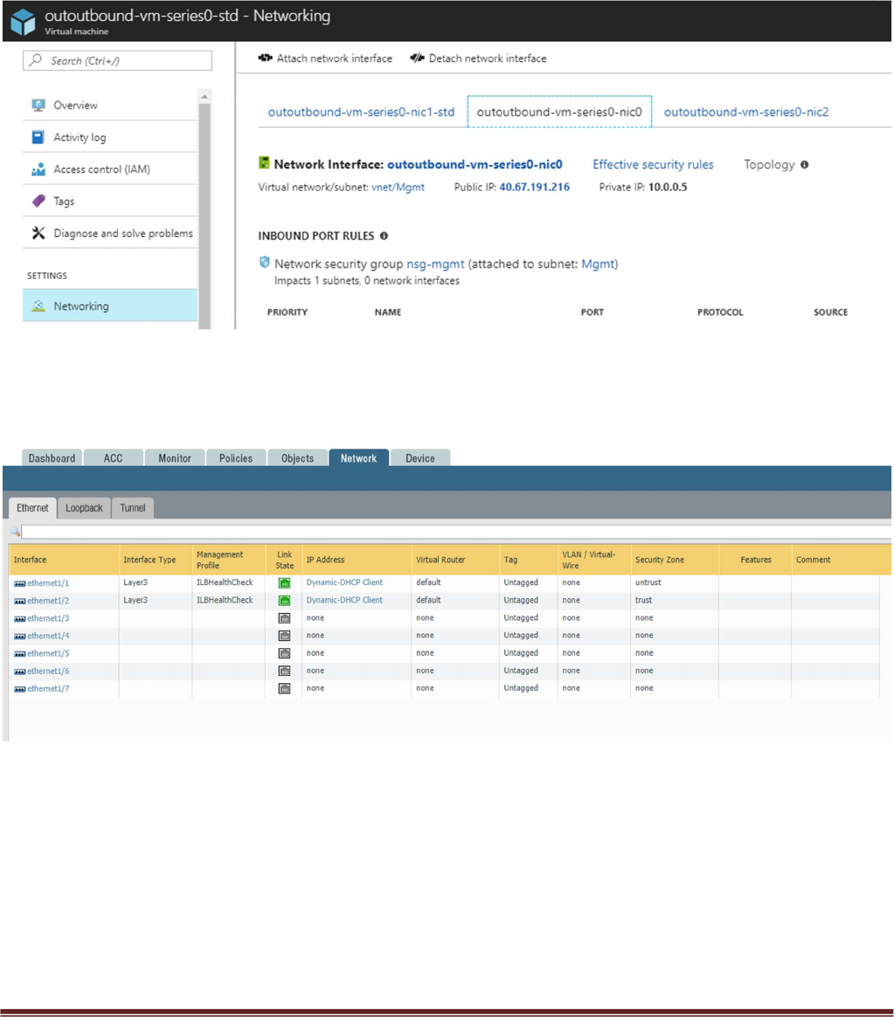
Task: Click the green link state icon for ethernet1/1
Action: coord(284,583)
